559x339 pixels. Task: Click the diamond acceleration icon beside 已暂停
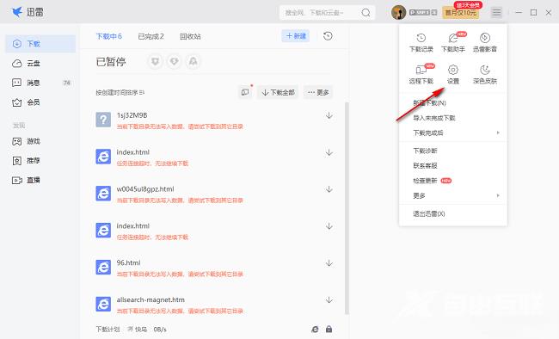(174, 62)
